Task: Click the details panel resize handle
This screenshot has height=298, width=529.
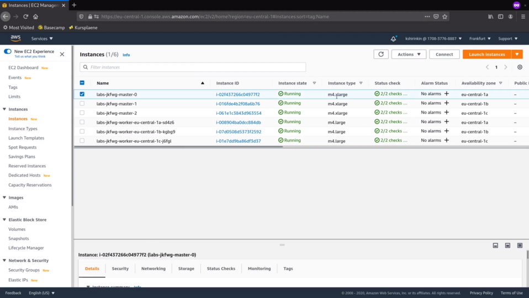Action: (282, 244)
